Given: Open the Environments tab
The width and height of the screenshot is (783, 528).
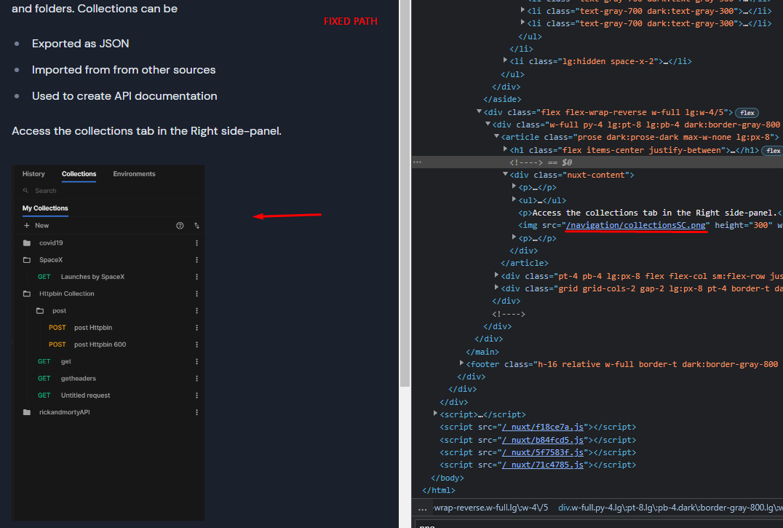Looking at the screenshot, I should (134, 174).
